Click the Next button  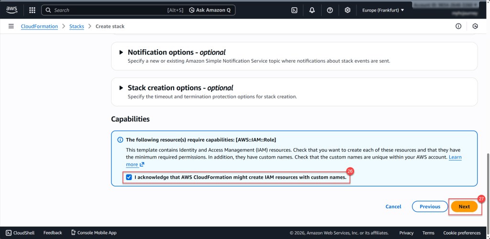(464, 206)
